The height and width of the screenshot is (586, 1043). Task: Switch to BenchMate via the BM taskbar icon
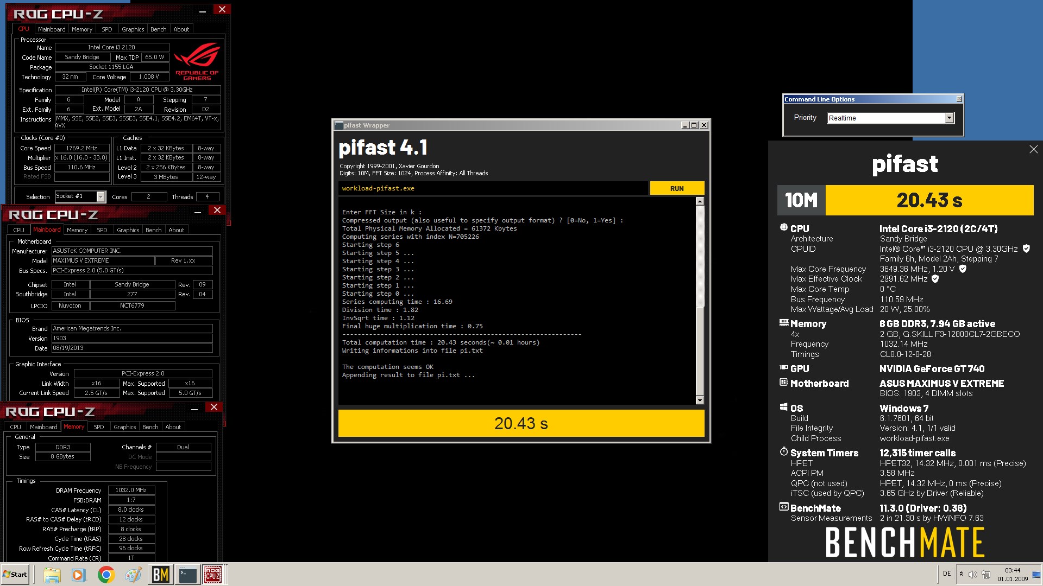161,575
